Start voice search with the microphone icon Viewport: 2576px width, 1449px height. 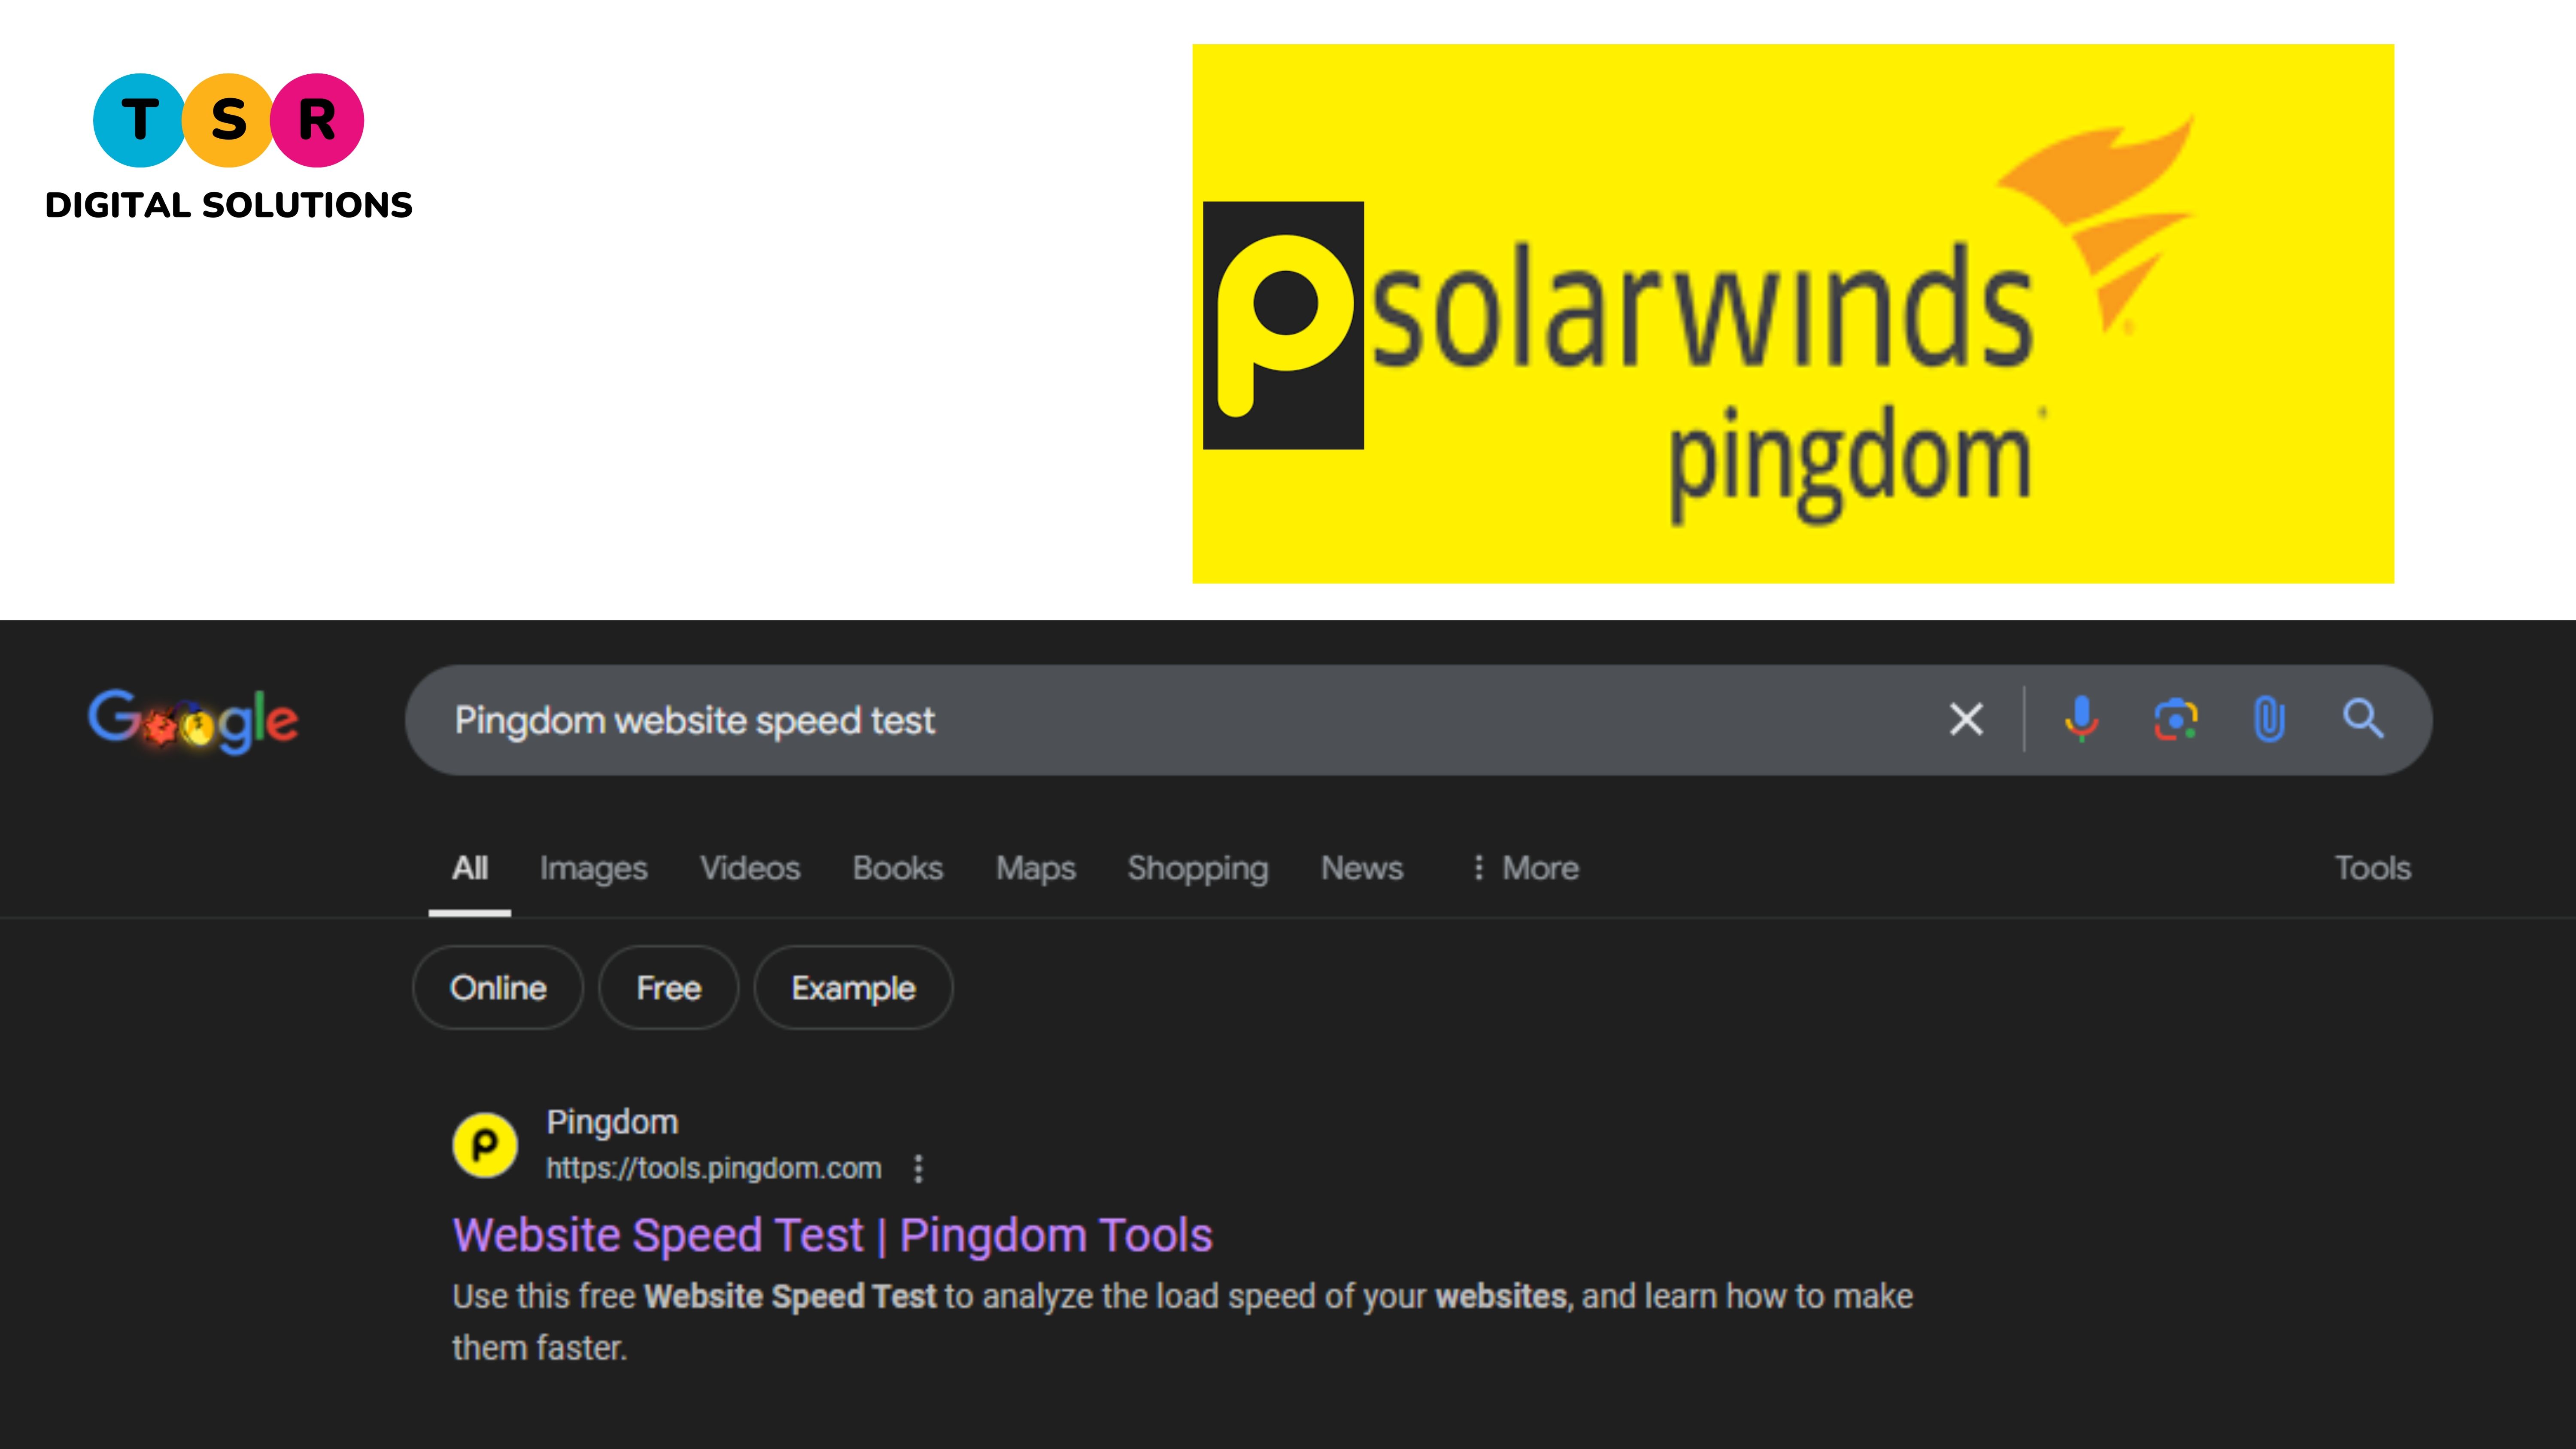(x=2081, y=719)
